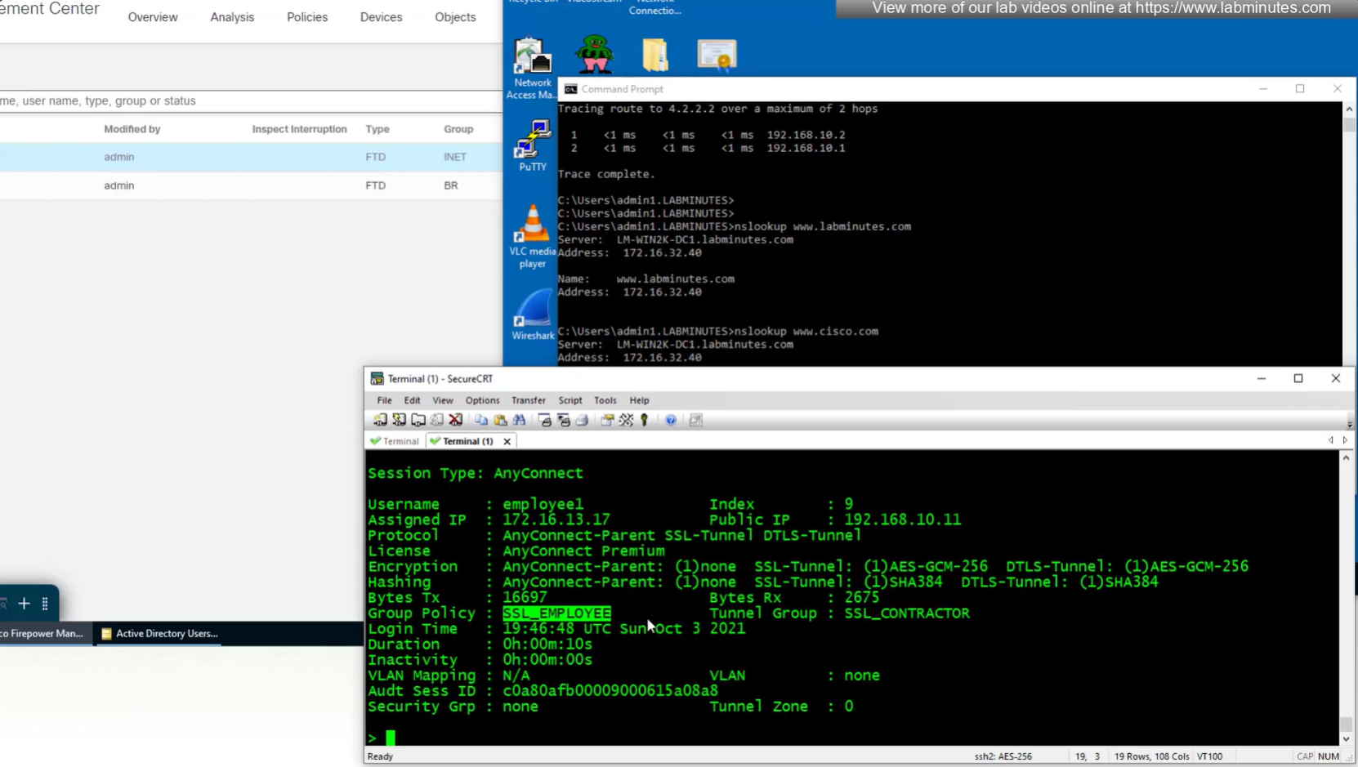Screen dimensions: 1358x767
Task: Click the Paste clipboard icon in SecureCRT
Action: [500, 420]
